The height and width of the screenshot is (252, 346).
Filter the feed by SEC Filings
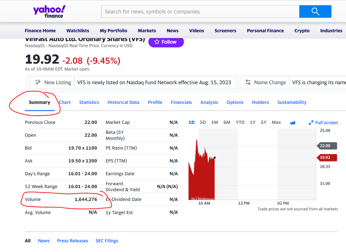pyautogui.click(x=107, y=241)
